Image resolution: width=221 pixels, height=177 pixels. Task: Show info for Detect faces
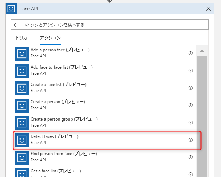(190, 140)
